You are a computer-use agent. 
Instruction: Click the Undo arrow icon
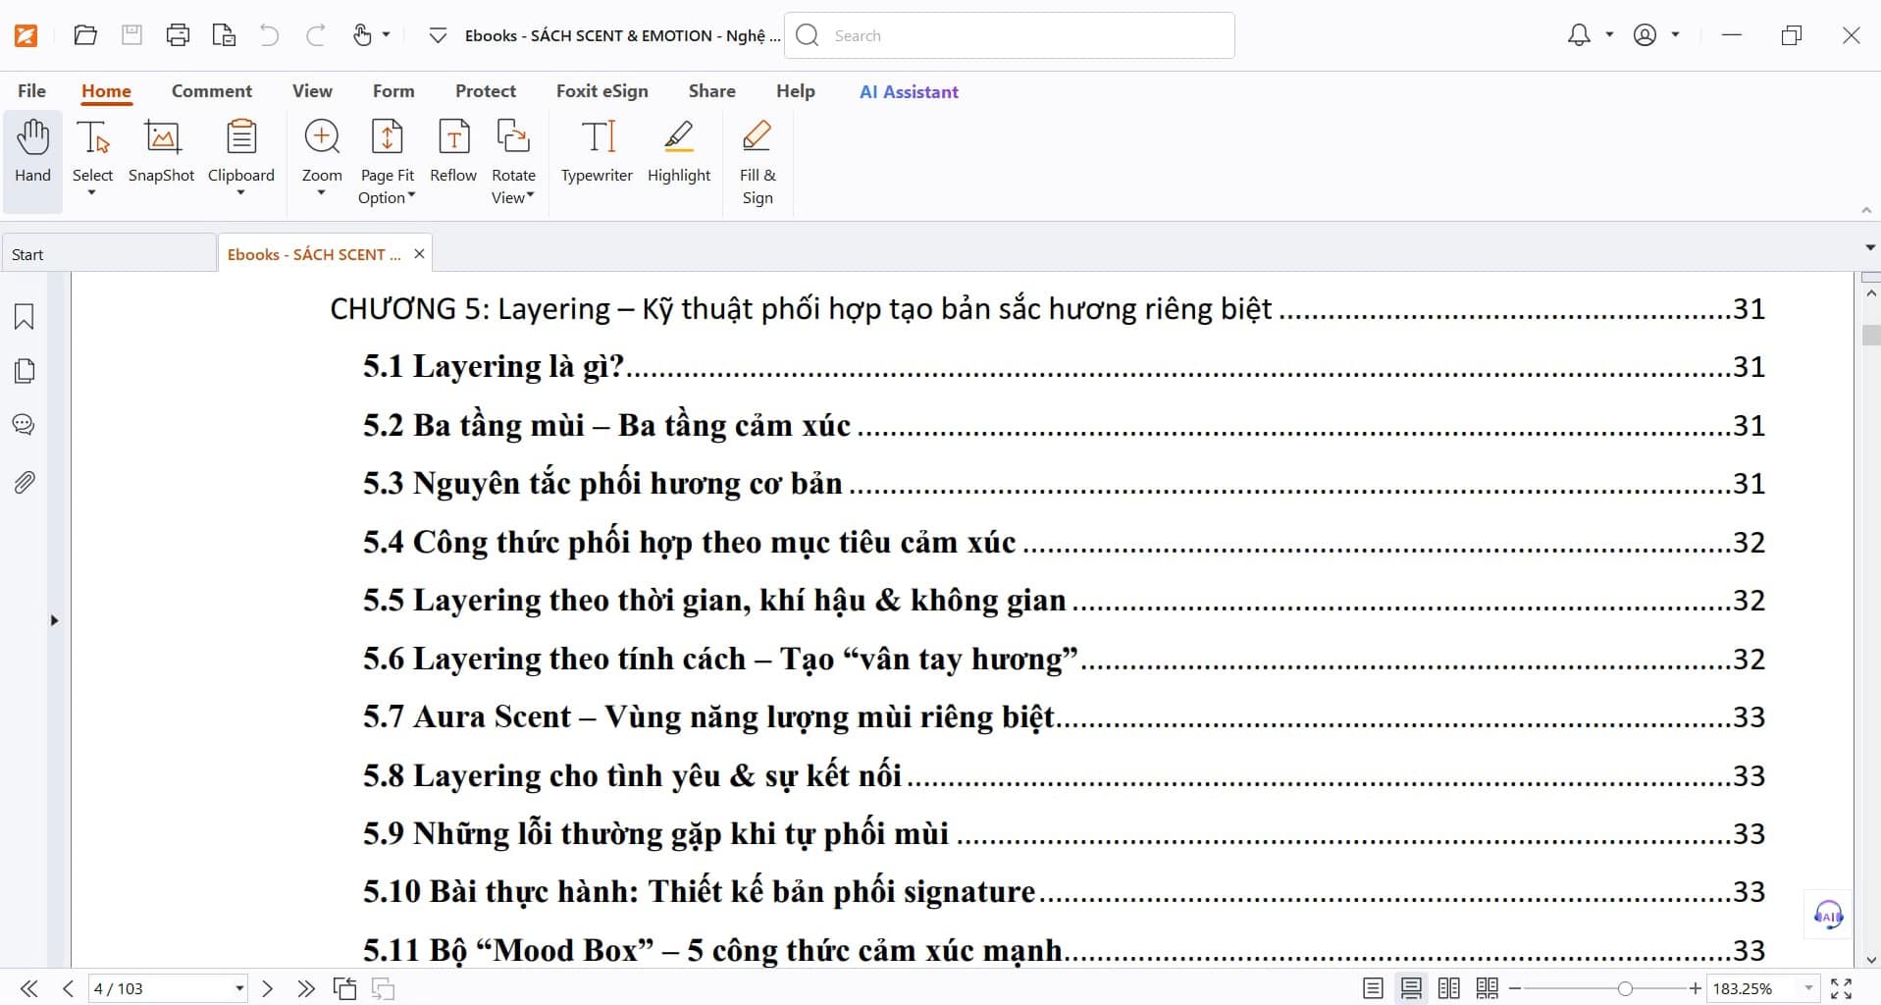click(x=269, y=35)
